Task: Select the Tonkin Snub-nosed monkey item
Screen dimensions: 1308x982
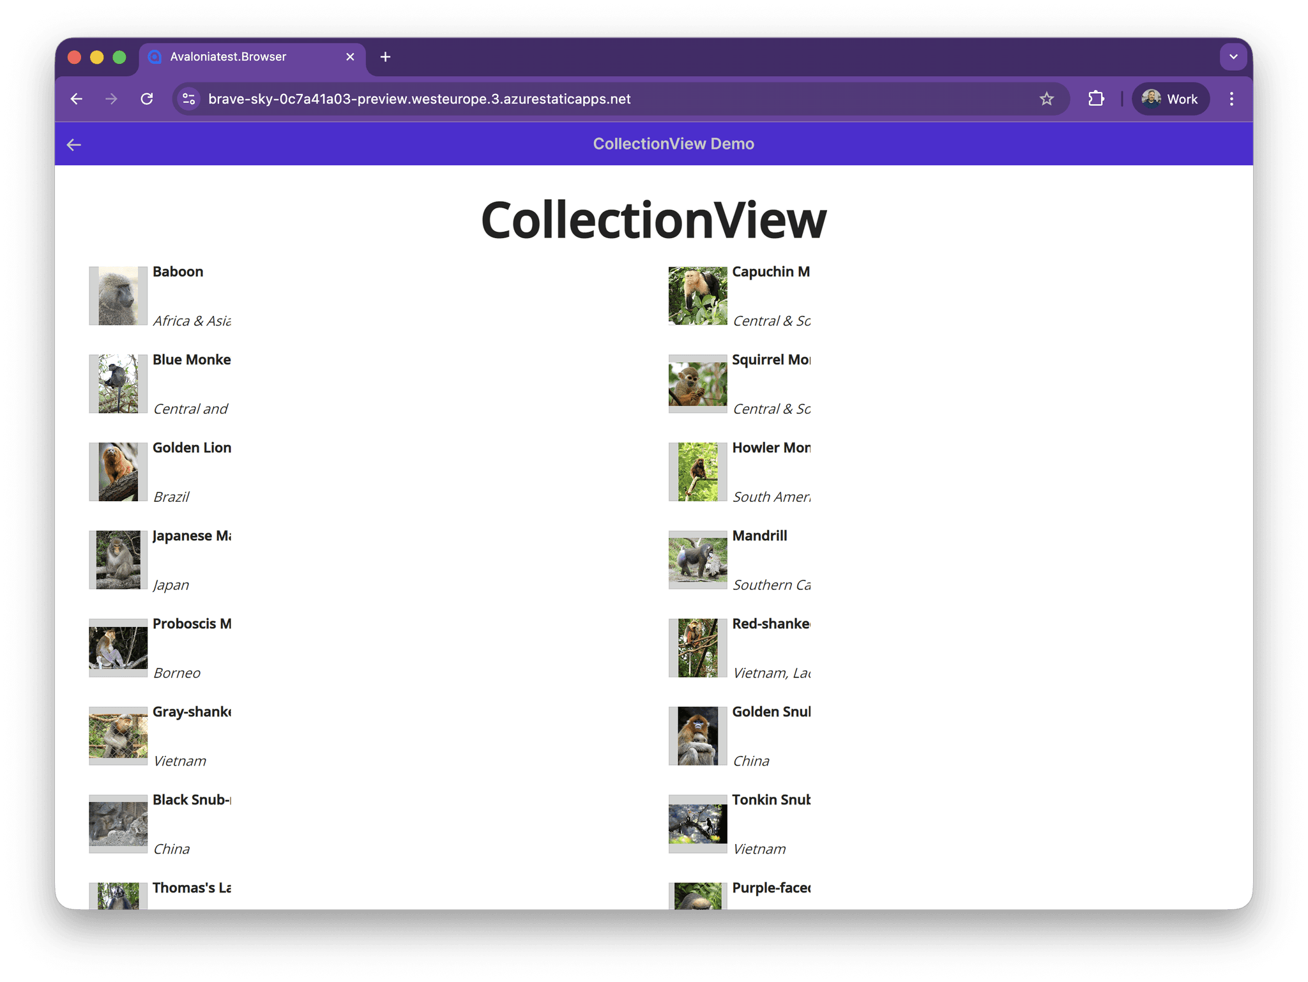Action: [771, 800]
